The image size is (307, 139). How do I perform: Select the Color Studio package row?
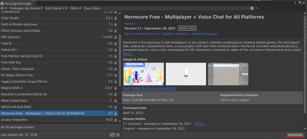[59, 18]
